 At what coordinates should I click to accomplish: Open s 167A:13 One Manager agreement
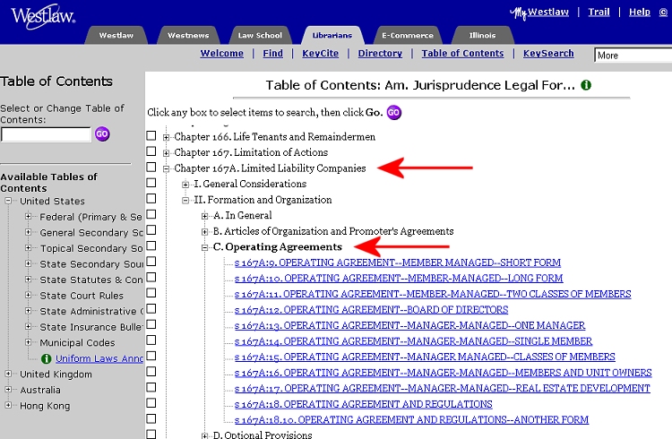(x=409, y=325)
